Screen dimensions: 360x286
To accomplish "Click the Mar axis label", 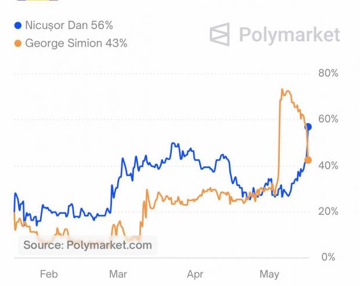I will pyautogui.click(x=118, y=274).
